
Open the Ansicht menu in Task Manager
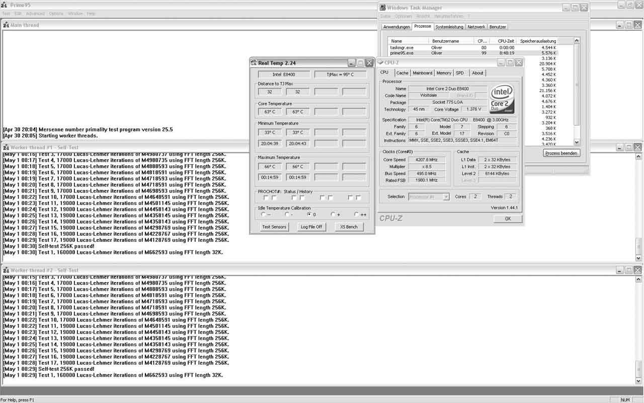tap(423, 17)
